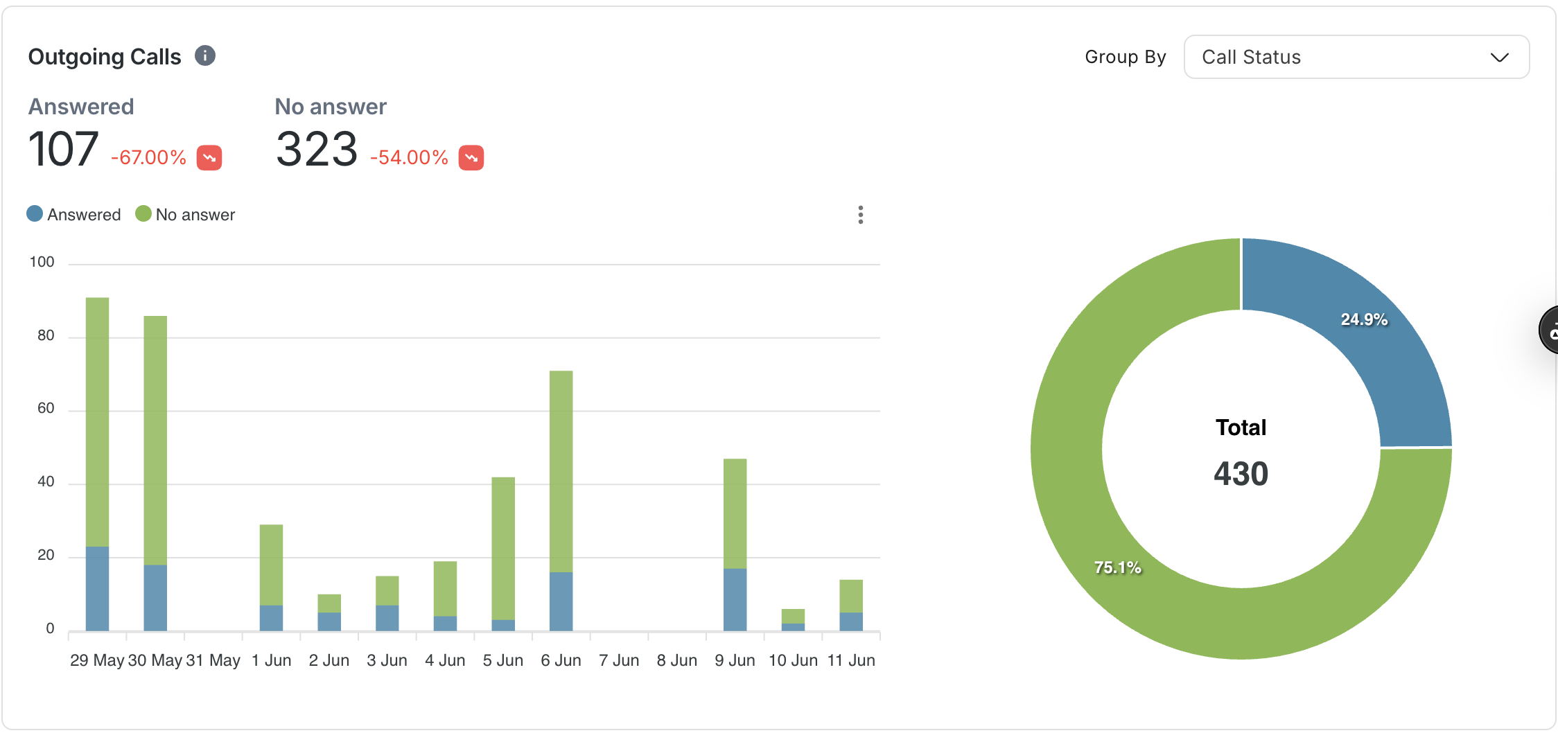Click the partially hidden floating button at right edge

(1550, 330)
